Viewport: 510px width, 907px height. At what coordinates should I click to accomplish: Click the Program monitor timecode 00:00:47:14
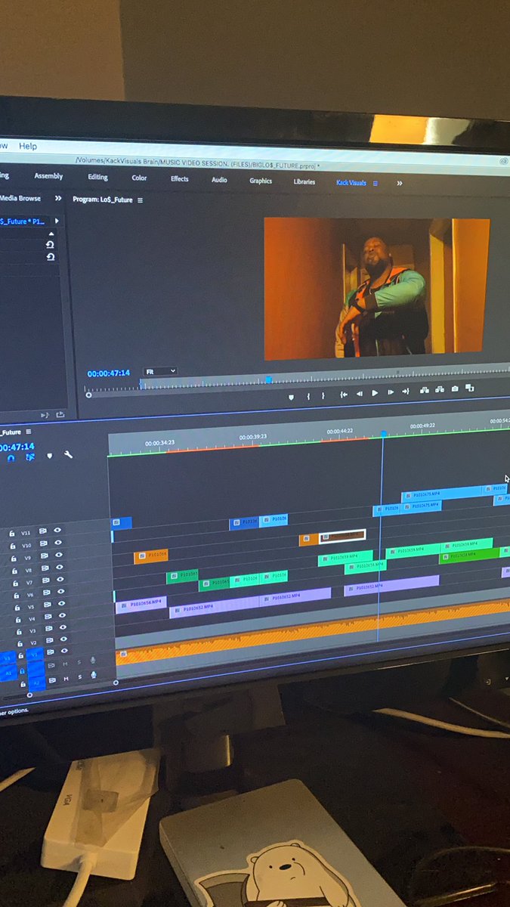pyautogui.click(x=108, y=373)
